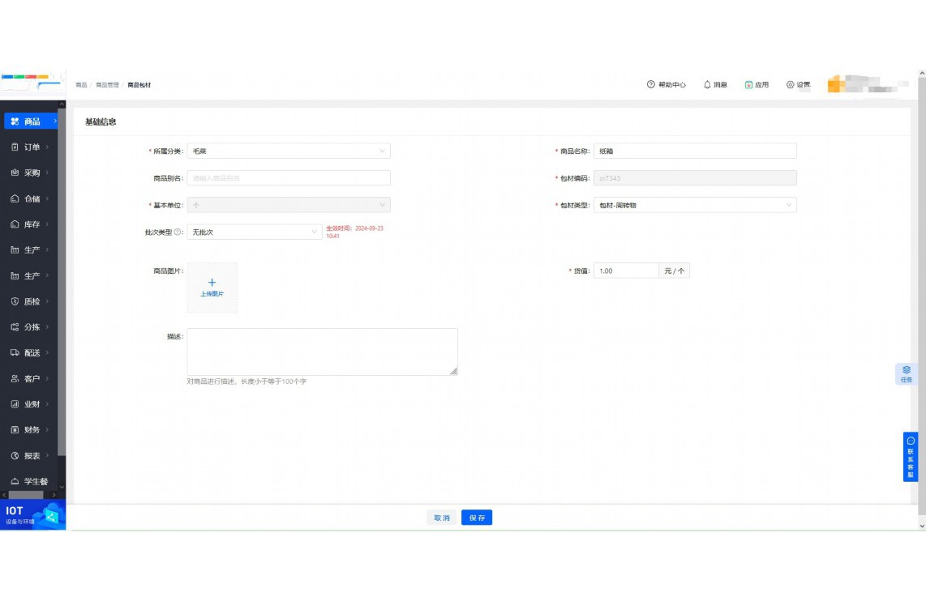Click 商品管理 in the breadcrumb
926x601 pixels.
[x=107, y=85]
